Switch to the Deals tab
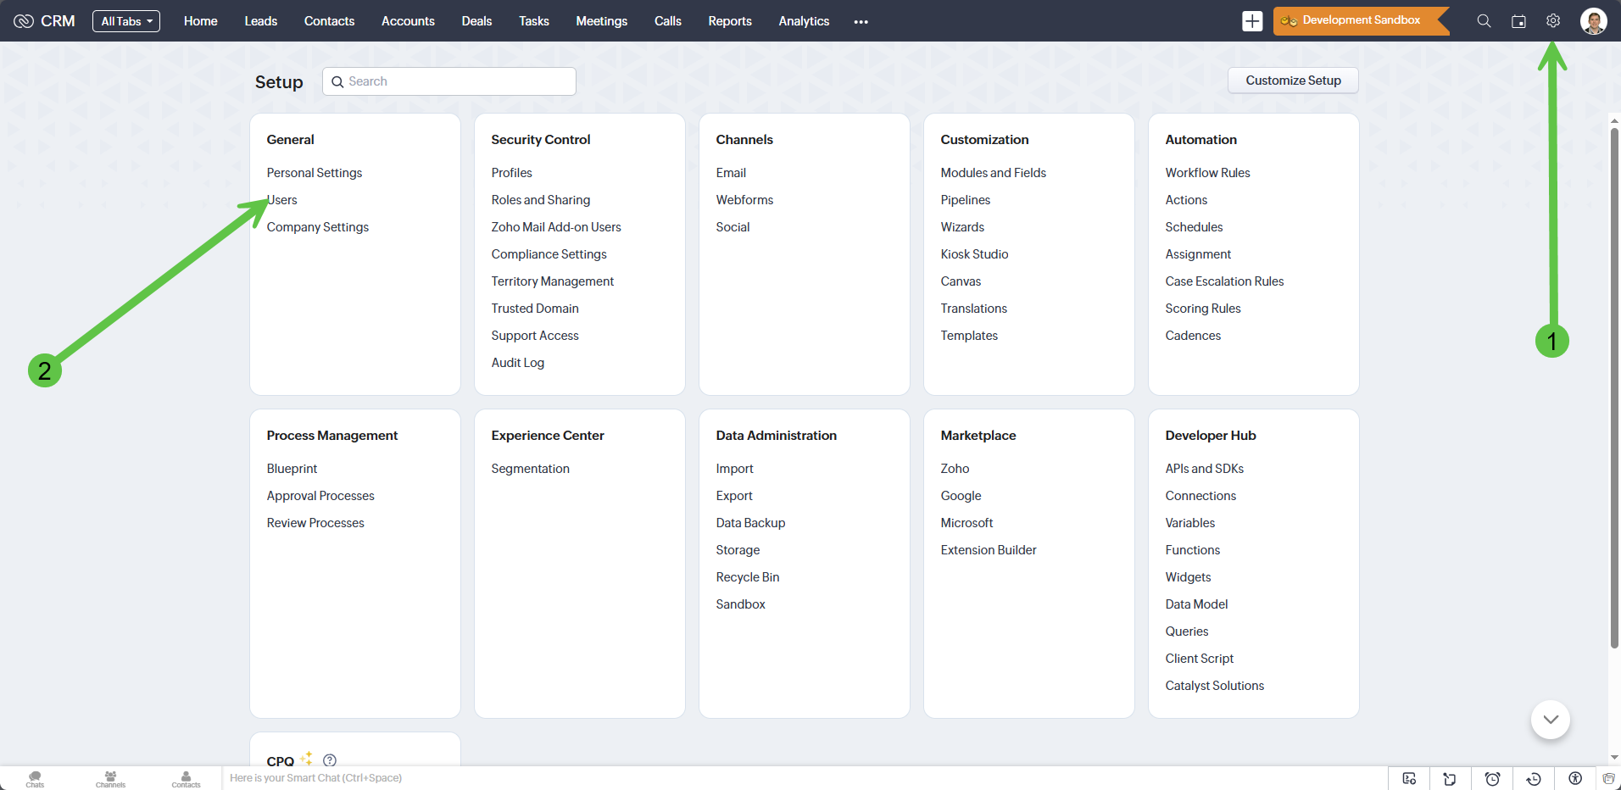Screen dimensions: 1621x790 476,21
